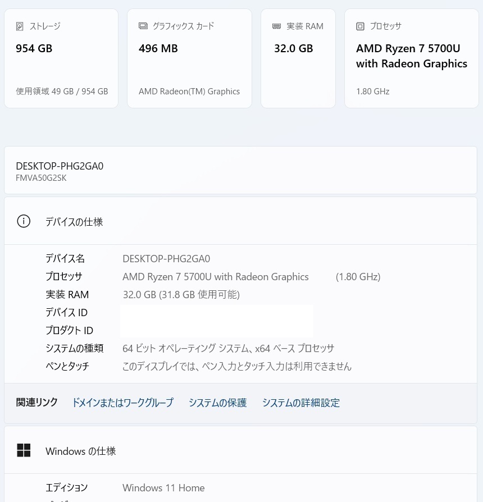Click the info icon beside デバイスの仕様
The image size is (483, 502).
24,221
